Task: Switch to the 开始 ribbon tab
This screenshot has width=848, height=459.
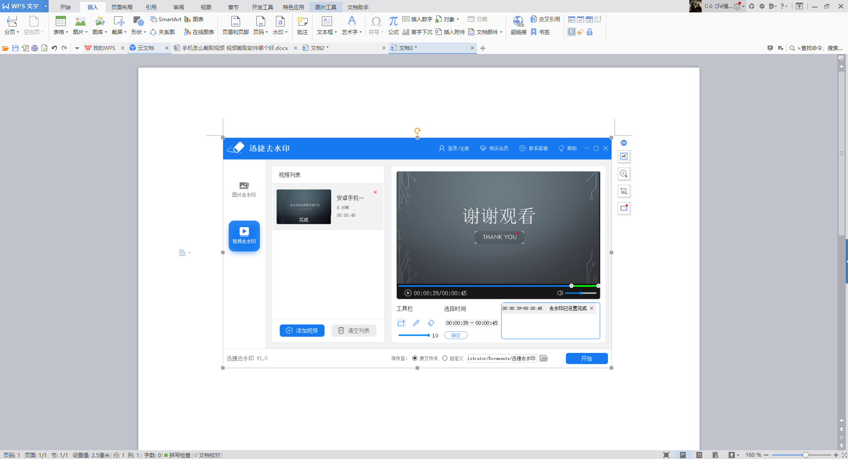Action: [65, 7]
